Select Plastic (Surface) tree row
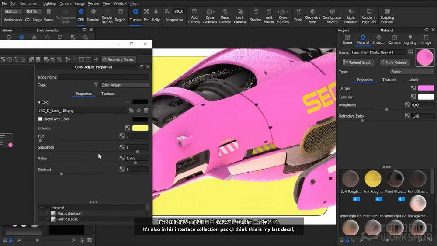437x246 pixels. [69, 213]
